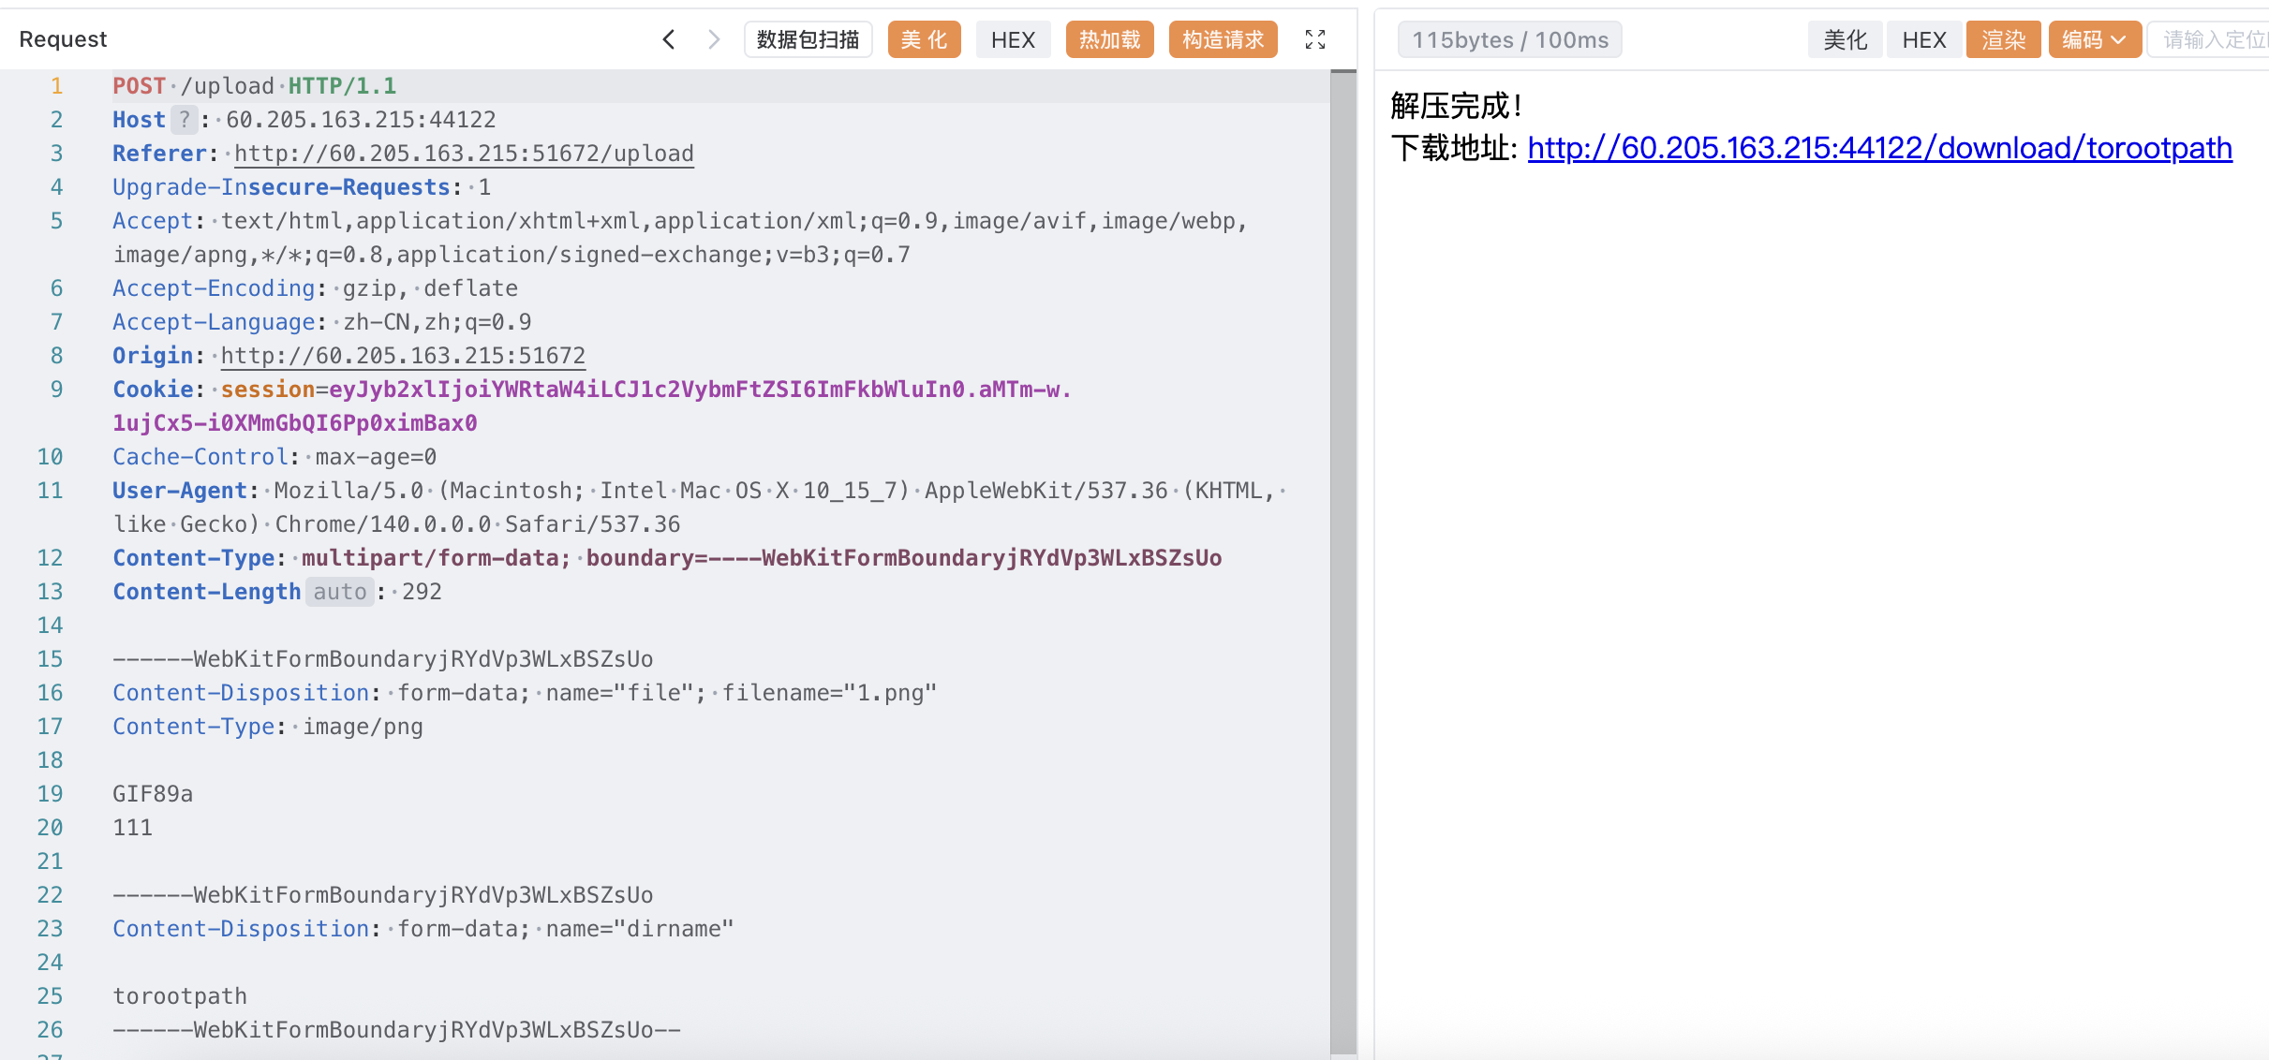
Task: Switch response view to 美化
Action: [x=1845, y=39]
